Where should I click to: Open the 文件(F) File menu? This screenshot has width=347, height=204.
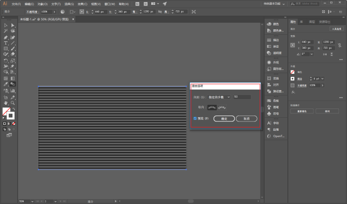[x=16, y=4]
